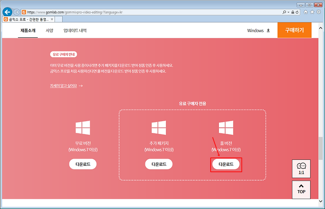Open the 업데이트 내역 menu tab

click(75, 31)
